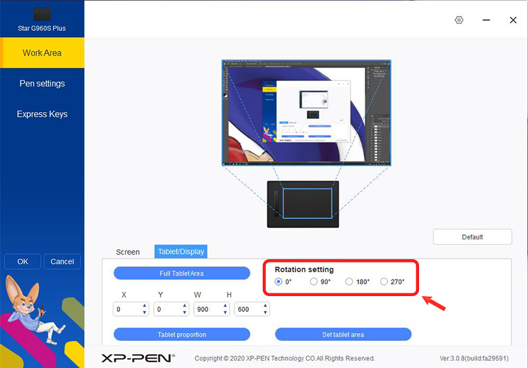
Task: Open Express Keys section
Action: [x=42, y=114]
